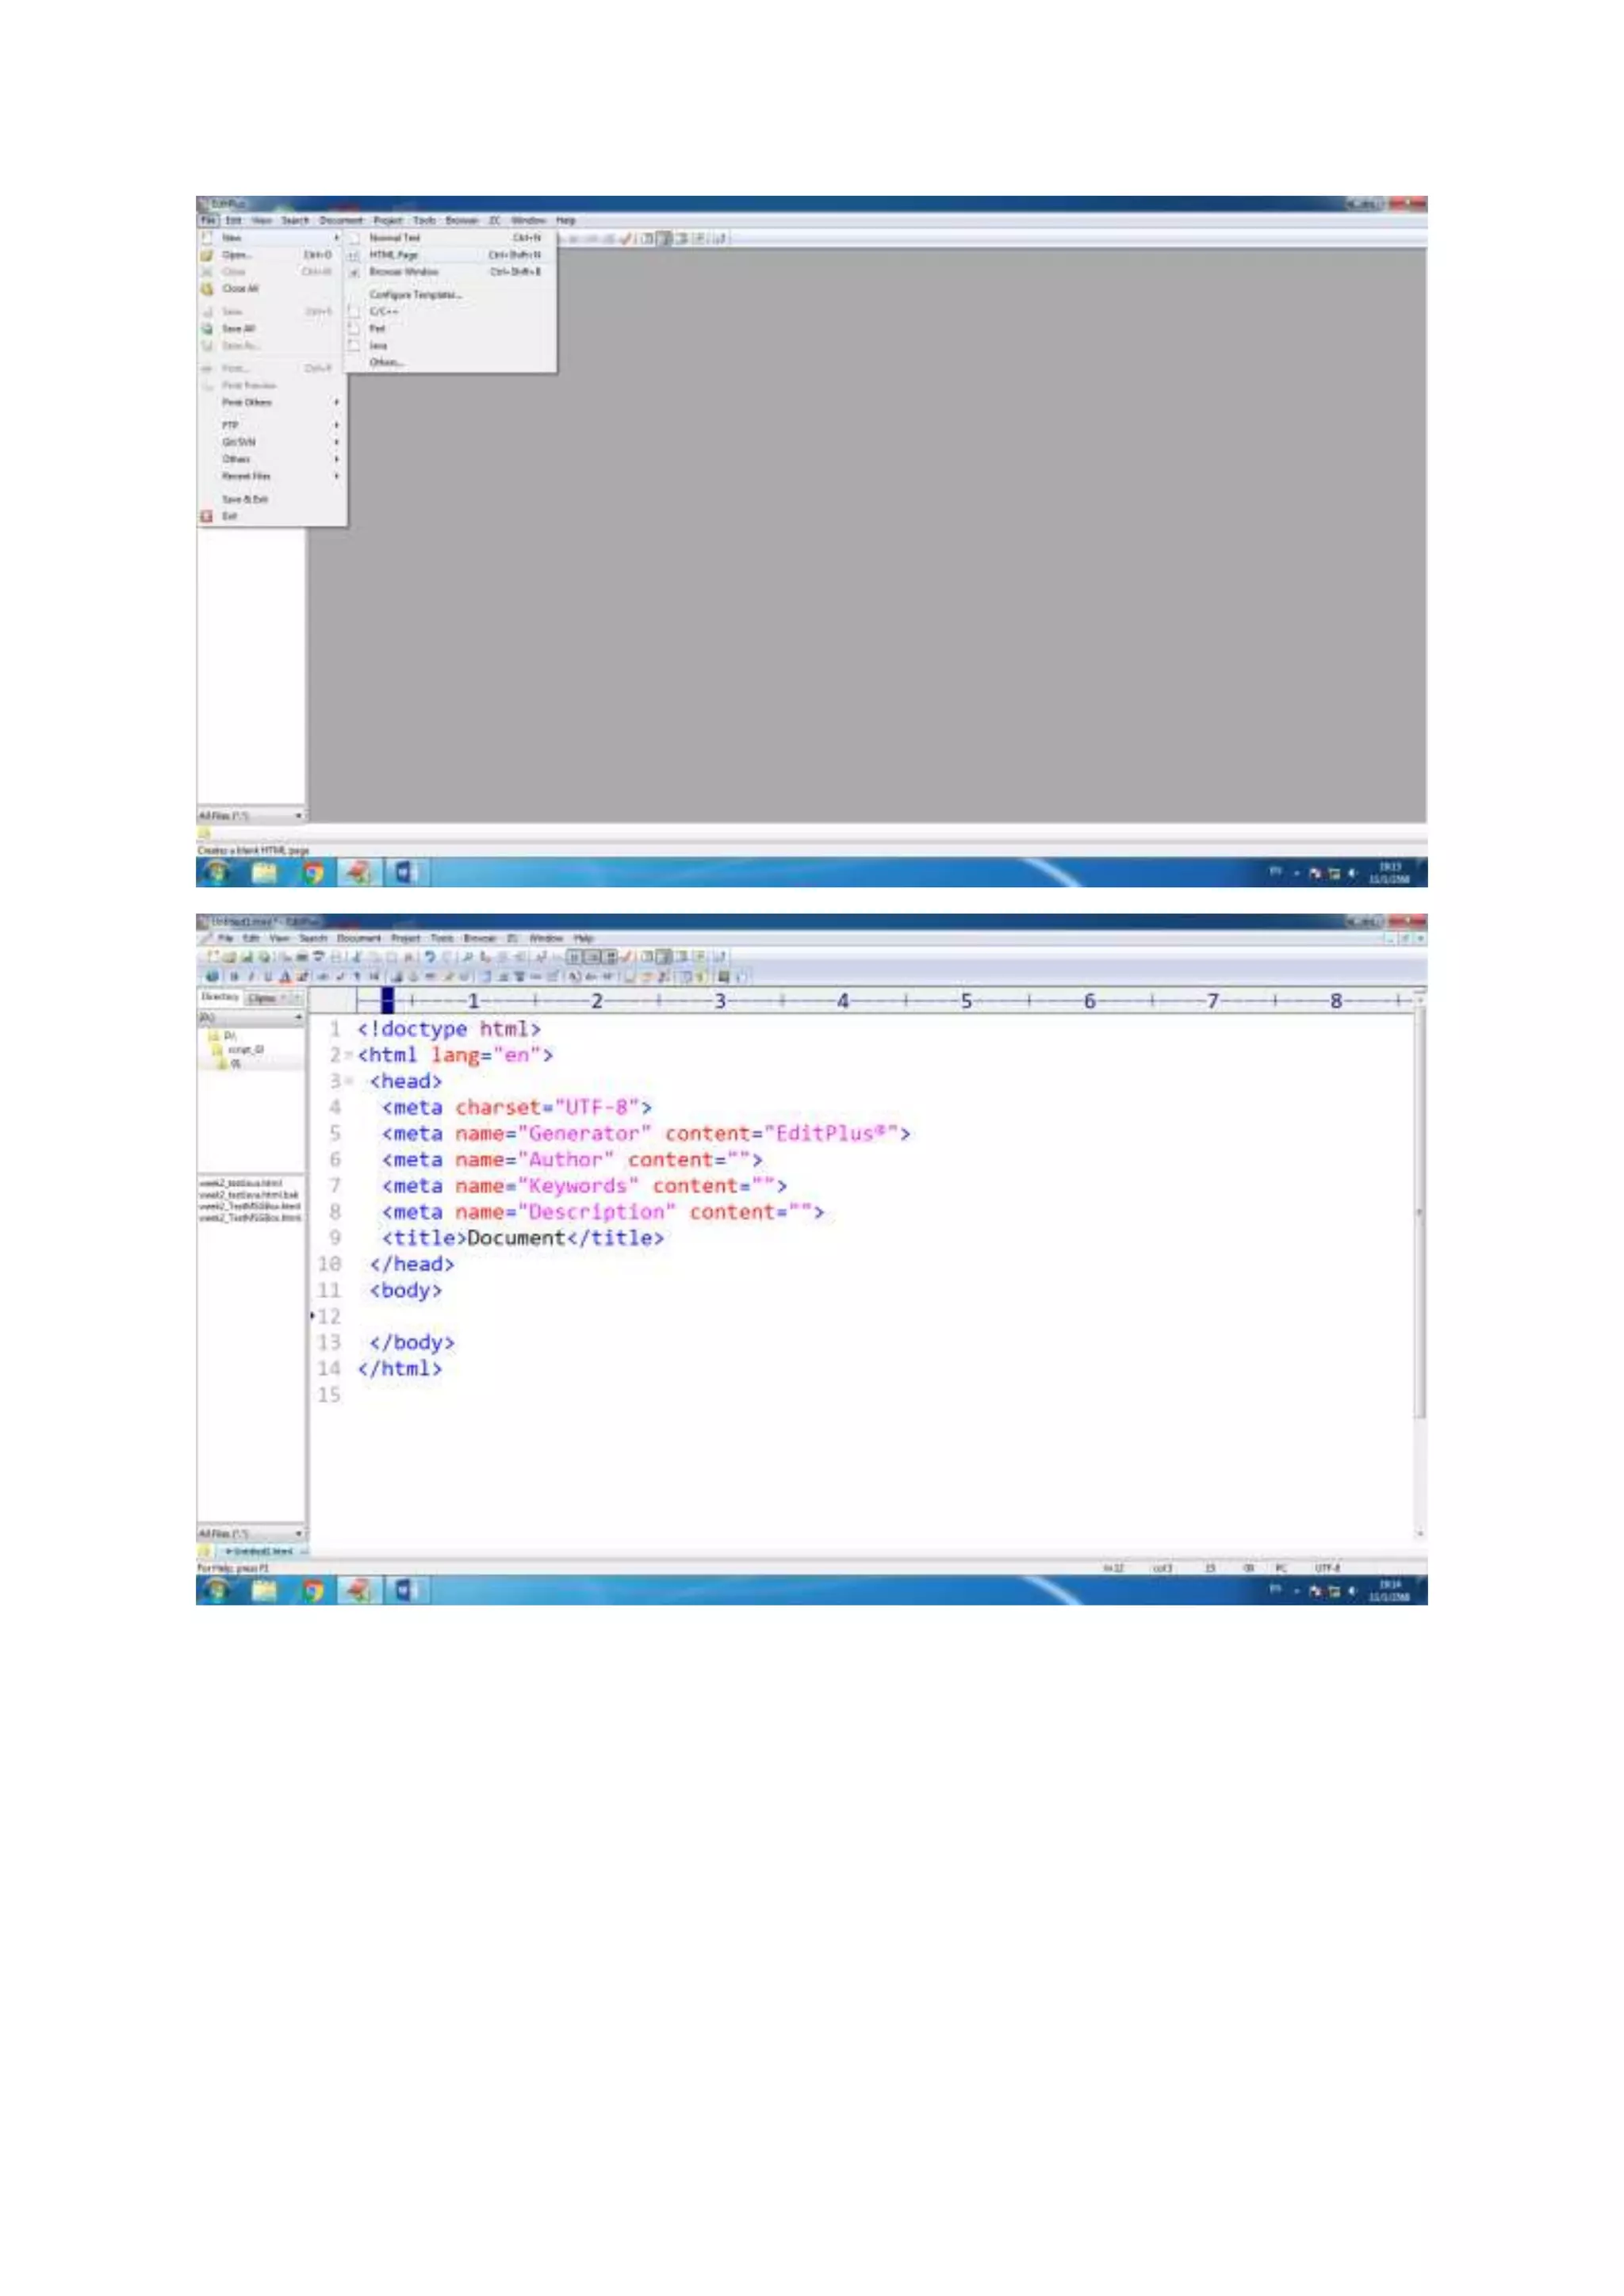Screen dimensions: 1624x2296
Task: Click the font color A icon
Action: point(285,977)
